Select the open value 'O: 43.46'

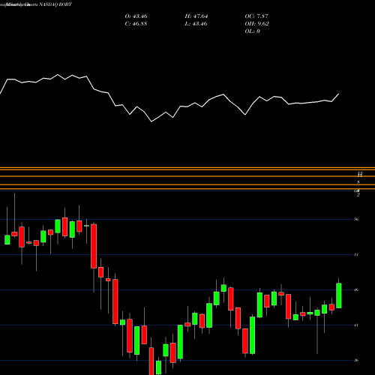(136, 16)
